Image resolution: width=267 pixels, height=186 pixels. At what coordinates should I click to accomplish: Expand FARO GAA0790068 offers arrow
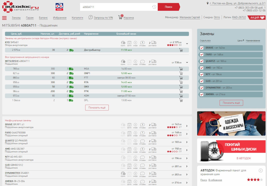coord(187,134)
